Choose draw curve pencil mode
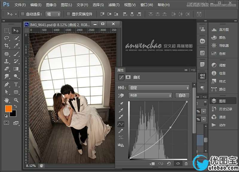Image resolution: width=239 pixels, height=172 pixels. [x=121, y=131]
